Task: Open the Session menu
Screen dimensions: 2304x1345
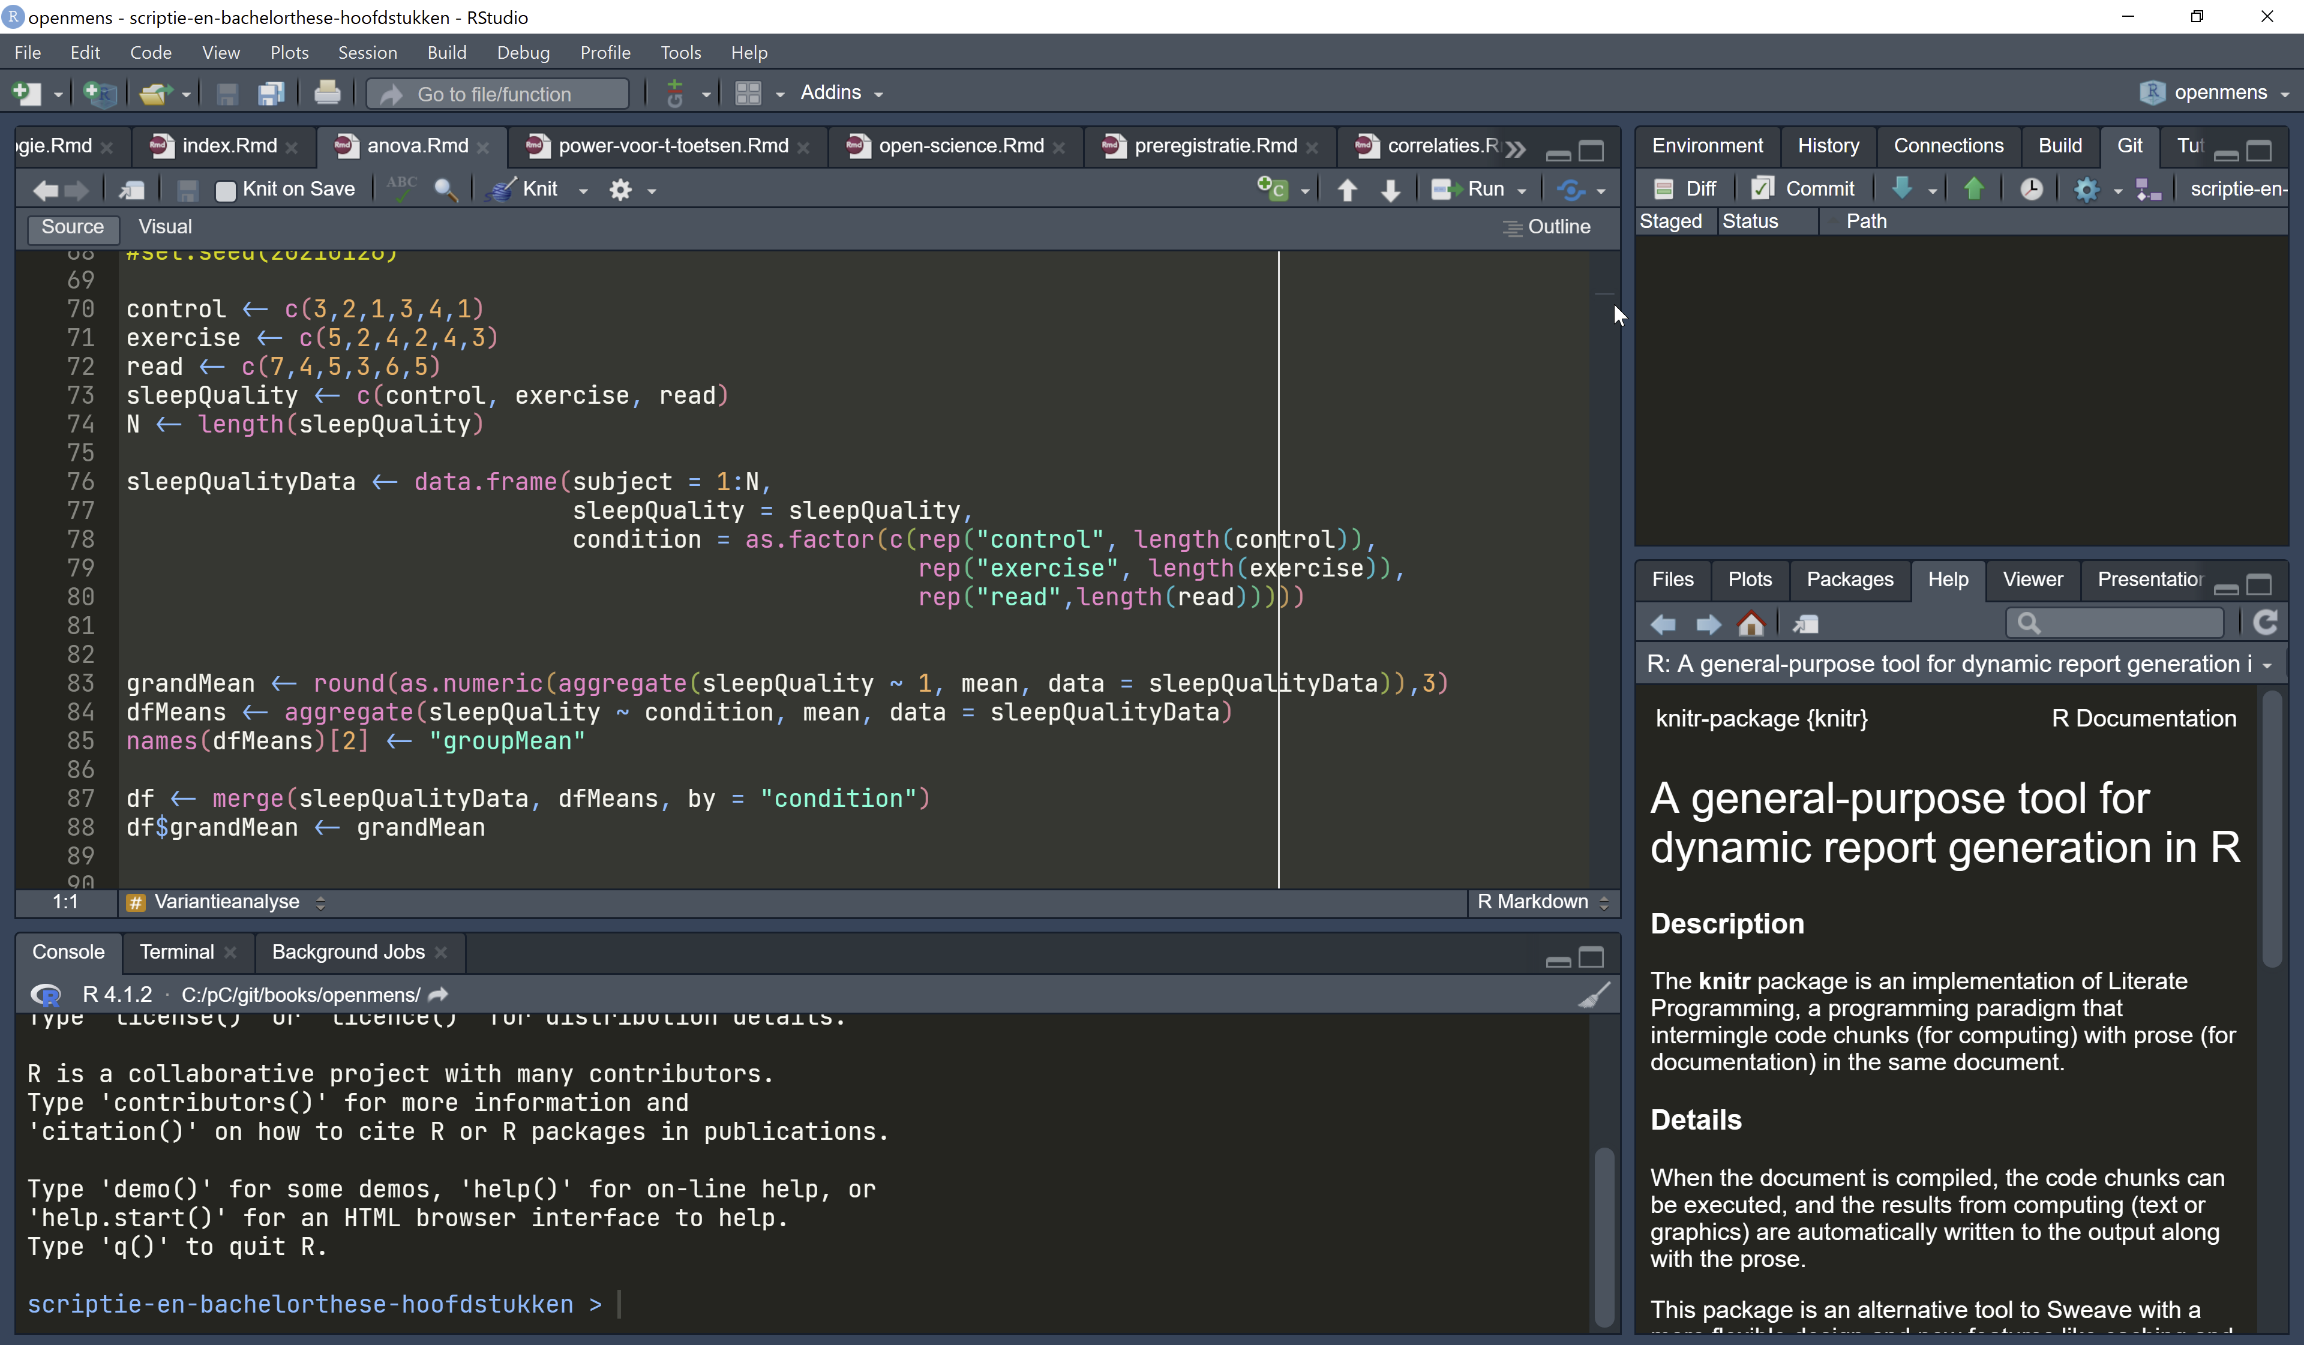Action: 368,52
